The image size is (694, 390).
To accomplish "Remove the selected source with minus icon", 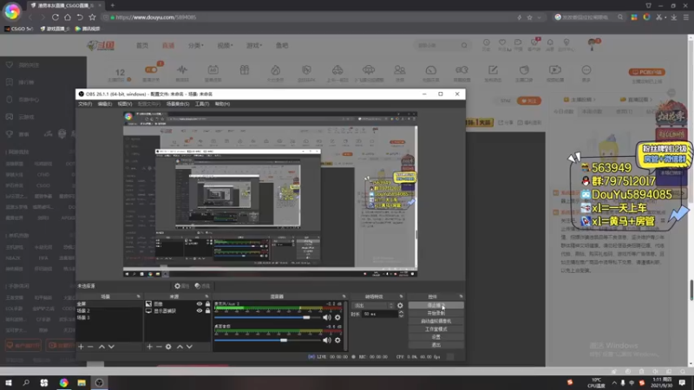I will click(159, 347).
